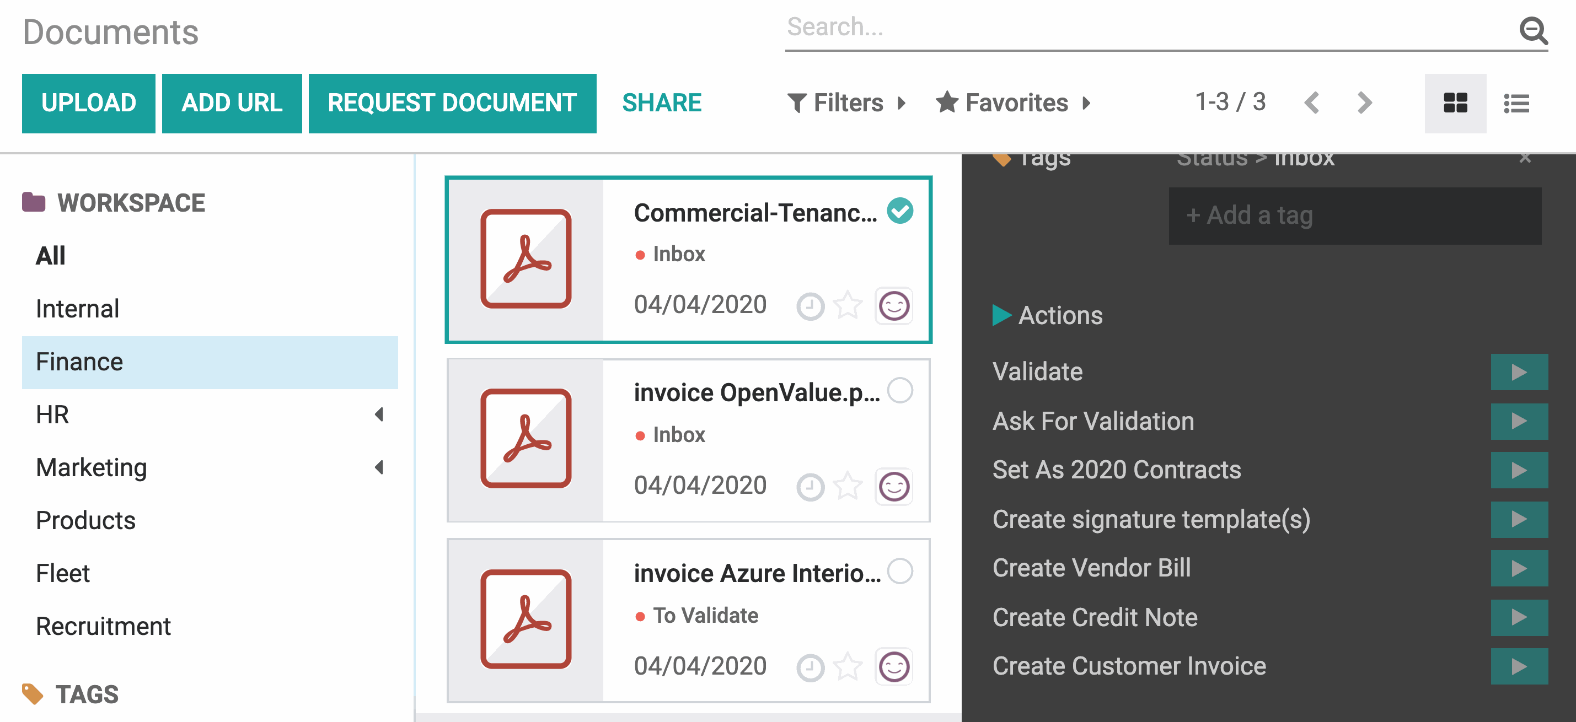This screenshot has height=722, width=1576.
Task: Open the Products workspace
Action: tap(85, 520)
